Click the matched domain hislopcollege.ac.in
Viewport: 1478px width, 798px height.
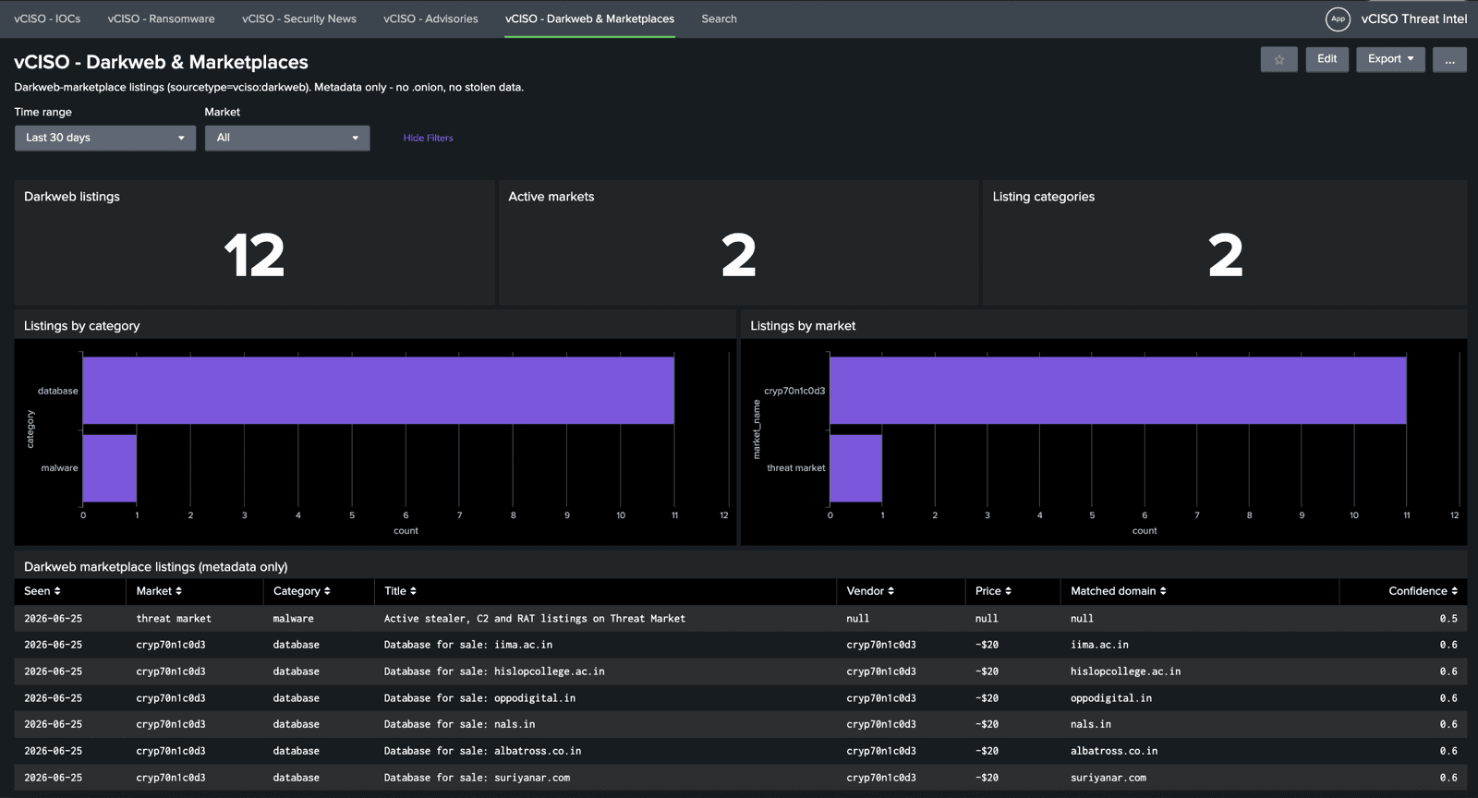pos(1125,671)
